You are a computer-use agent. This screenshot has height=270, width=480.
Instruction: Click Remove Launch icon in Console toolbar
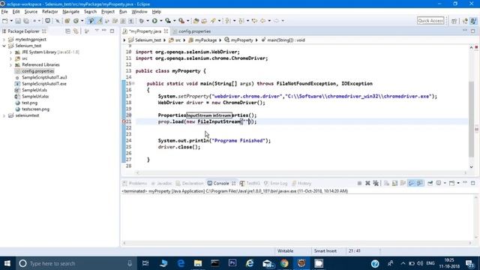(367, 183)
